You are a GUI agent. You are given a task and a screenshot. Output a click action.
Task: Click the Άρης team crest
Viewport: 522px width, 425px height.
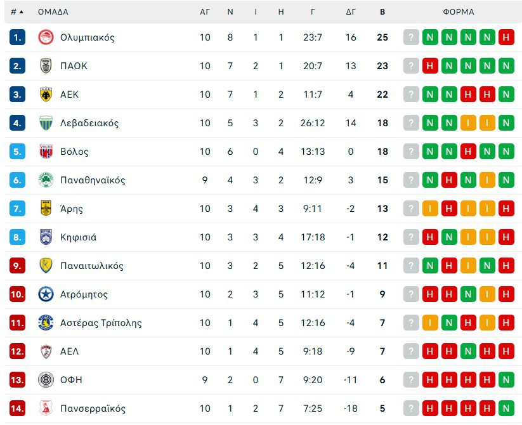click(x=46, y=209)
